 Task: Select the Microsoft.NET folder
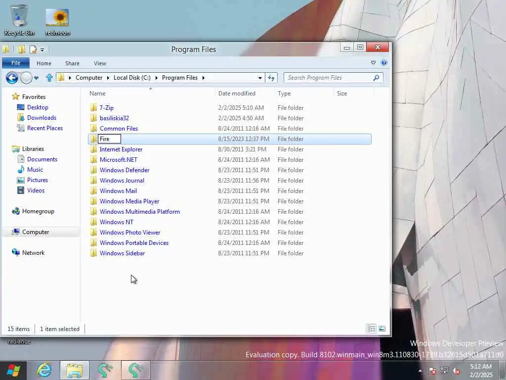[x=119, y=160]
